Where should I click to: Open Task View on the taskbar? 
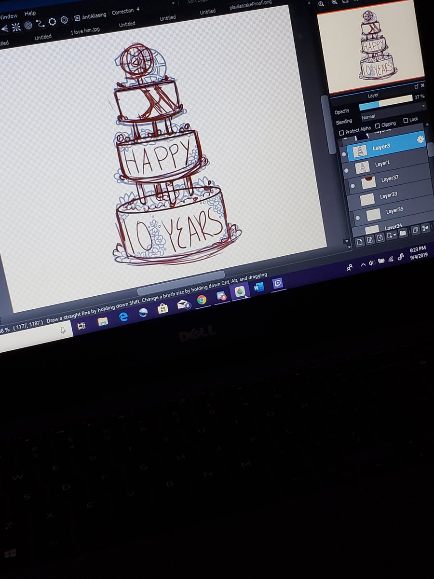coord(81,326)
